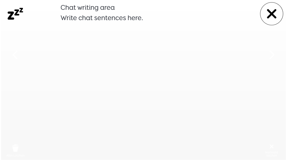Remove the current message with small X

coord(272,146)
